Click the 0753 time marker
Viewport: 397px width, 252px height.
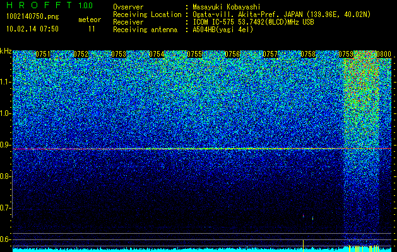[119, 54]
